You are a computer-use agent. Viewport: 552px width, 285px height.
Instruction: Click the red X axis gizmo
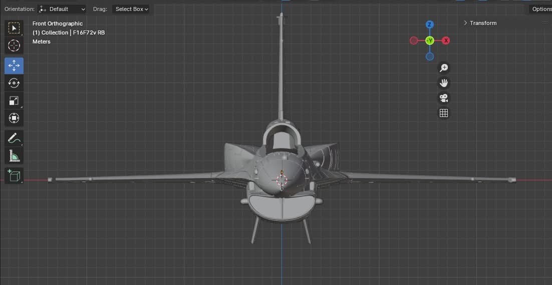click(x=446, y=41)
